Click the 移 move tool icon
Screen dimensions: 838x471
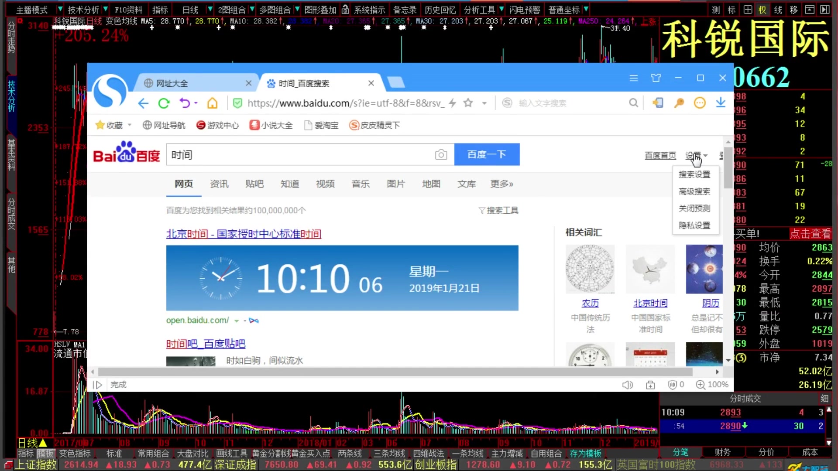pos(793,9)
